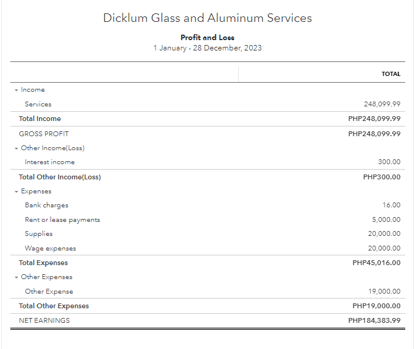Click the Profit and Loss report title
This screenshot has width=418, height=349.
point(208,38)
